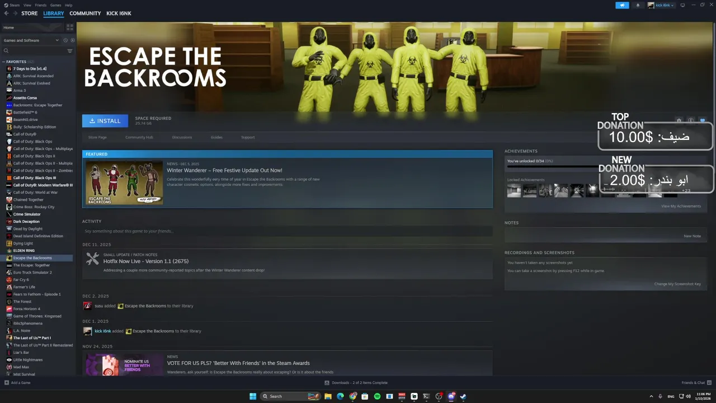
Task: Go back with the left navigation arrow
Action: tap(6, 13)
